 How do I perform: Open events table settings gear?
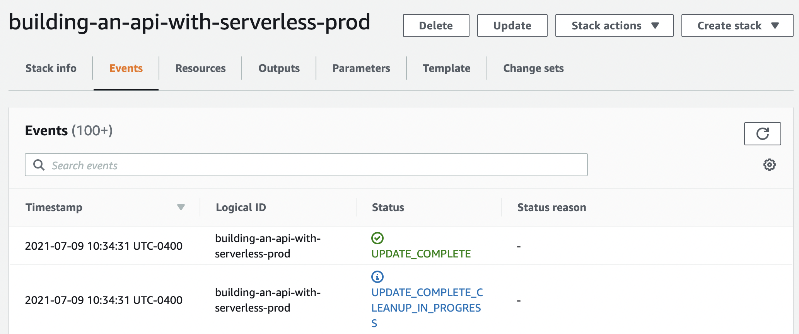[x=769, y=165]
